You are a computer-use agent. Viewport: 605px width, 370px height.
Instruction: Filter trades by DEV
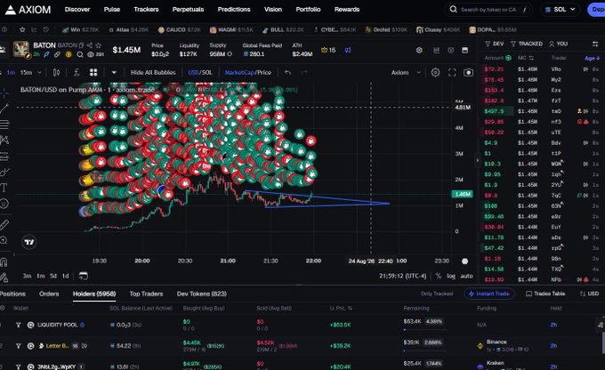[495, 44]
